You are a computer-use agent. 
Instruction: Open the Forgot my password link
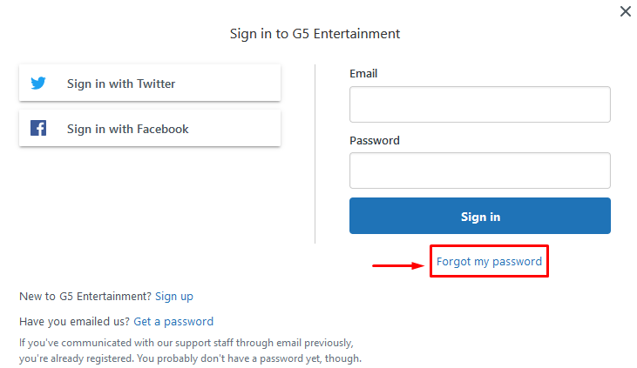(x=489, y=262)
